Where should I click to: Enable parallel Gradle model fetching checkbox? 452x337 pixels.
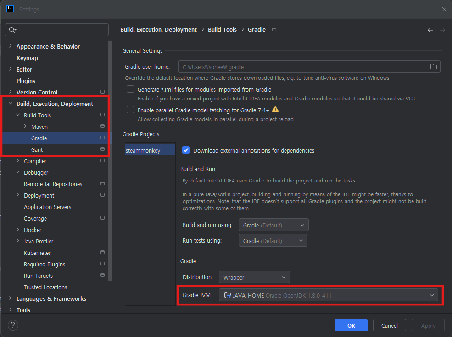click(130, 110)
